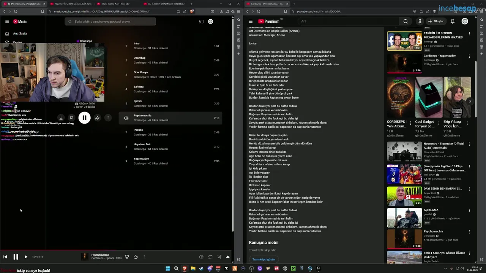Start voice search with microphone icon
Viewport: 486px width, 273px height.
[x=420, y=21]
